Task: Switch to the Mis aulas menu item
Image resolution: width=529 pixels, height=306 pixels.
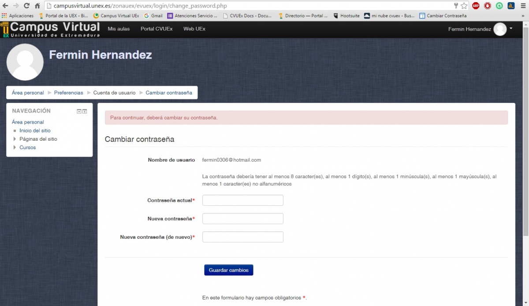Action: (x=119, y=29)
